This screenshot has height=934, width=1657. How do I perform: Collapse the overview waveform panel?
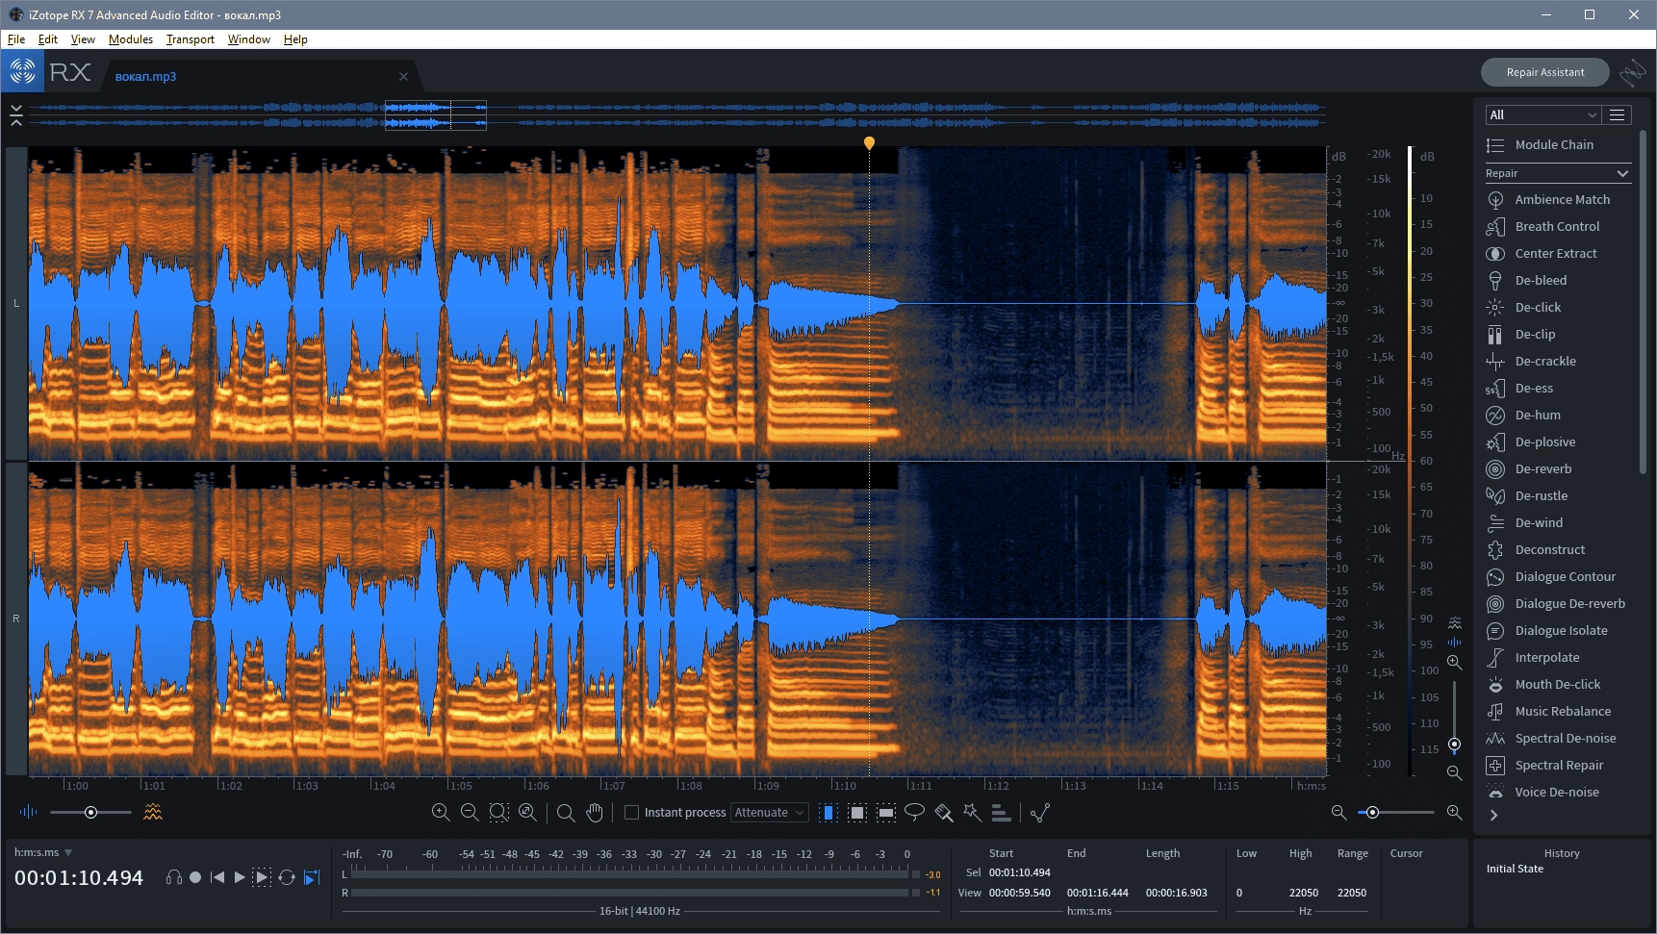16,115
